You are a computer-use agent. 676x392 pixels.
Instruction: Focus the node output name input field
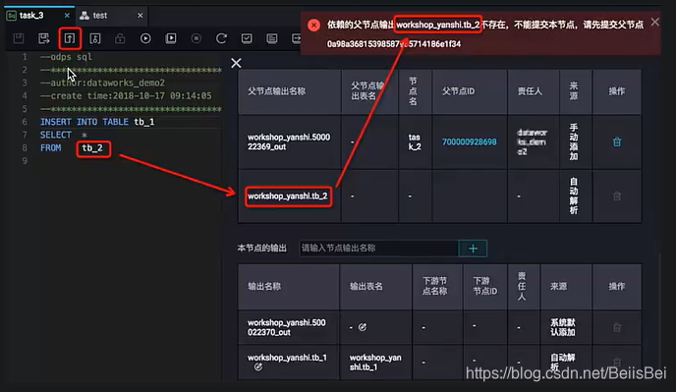pyautogui.click(x=378, y=248)
